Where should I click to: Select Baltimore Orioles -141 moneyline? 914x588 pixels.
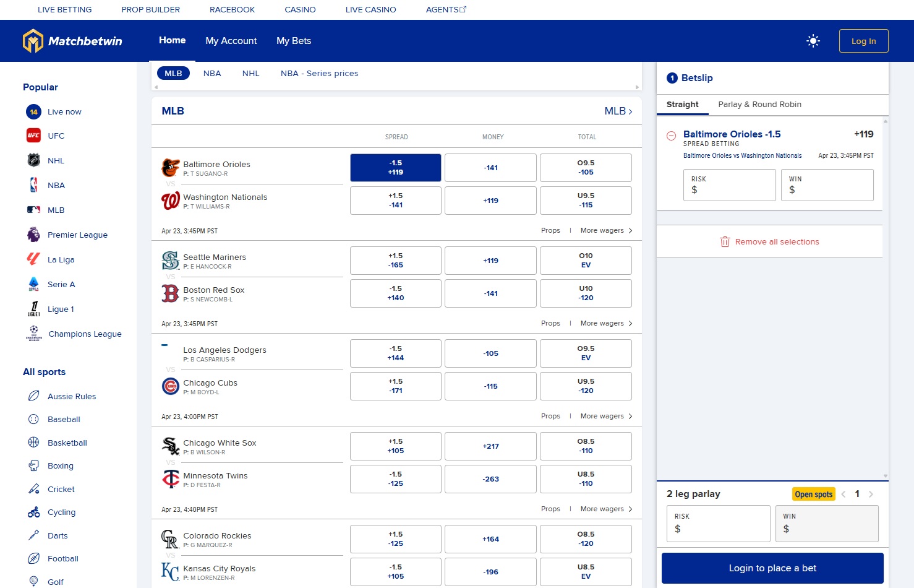pos(490,168)
